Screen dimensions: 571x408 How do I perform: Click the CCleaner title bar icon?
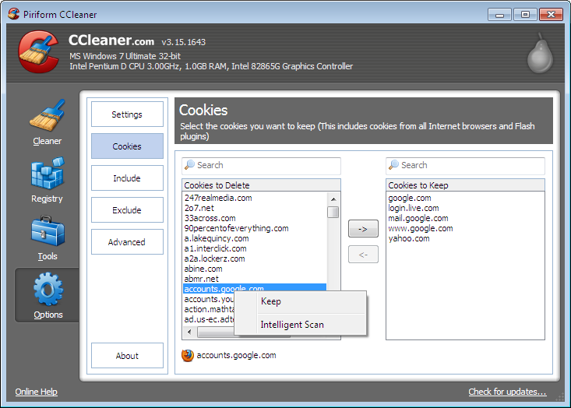pos(13,14)
